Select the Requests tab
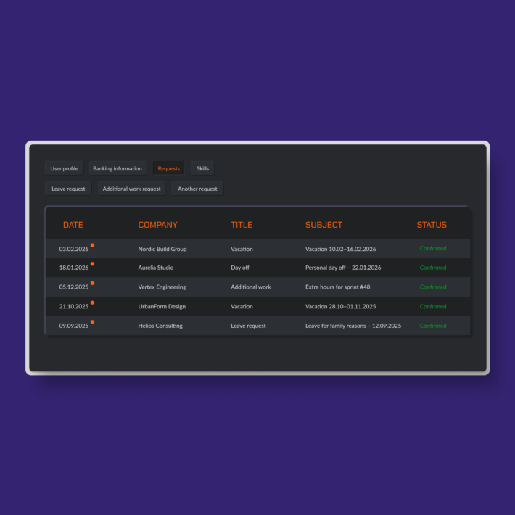 point(169,168)
